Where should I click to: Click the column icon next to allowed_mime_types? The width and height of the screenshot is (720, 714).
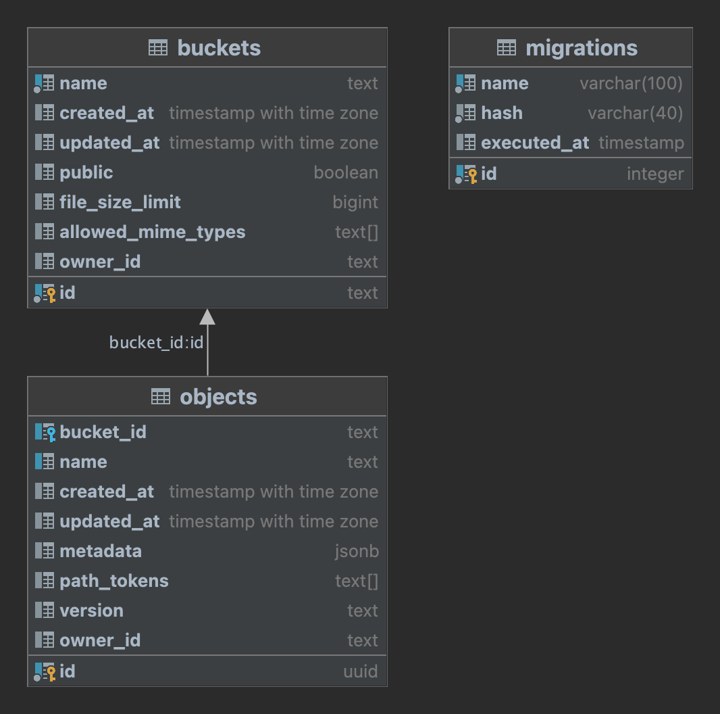coord(45,232)
